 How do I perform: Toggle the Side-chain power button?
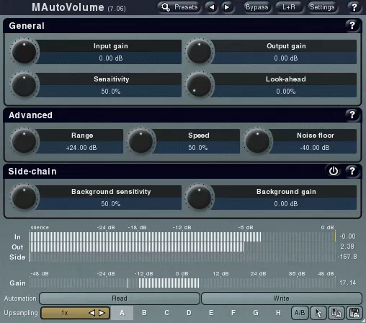(334, 171)
